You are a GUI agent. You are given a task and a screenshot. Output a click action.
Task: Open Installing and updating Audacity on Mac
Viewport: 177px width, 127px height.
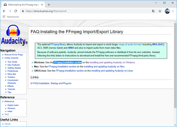click(x=104, y=67)
